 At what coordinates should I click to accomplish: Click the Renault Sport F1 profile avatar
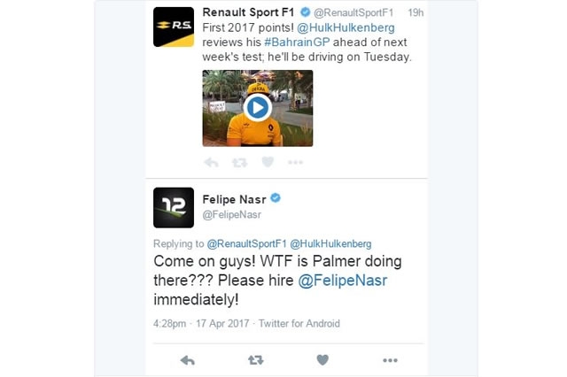[174, 27]
